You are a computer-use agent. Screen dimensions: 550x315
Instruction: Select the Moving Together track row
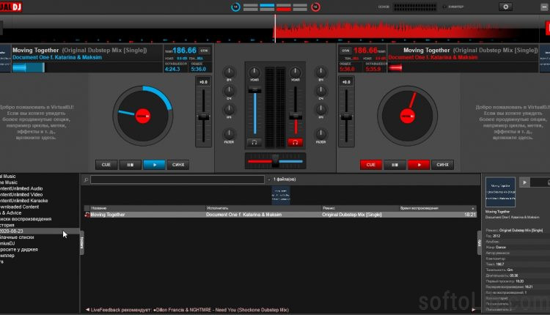click(280, 215)
